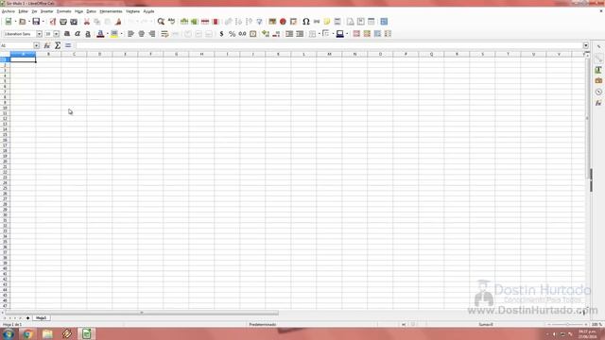Open the Ayuda menu

tap(148, 11)
